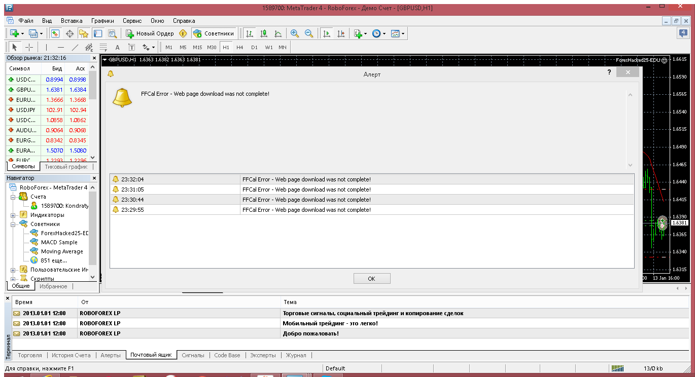Toggle the M30 timeframe button
The height and width of the screenshot is (377, 695).
[212, 47]
